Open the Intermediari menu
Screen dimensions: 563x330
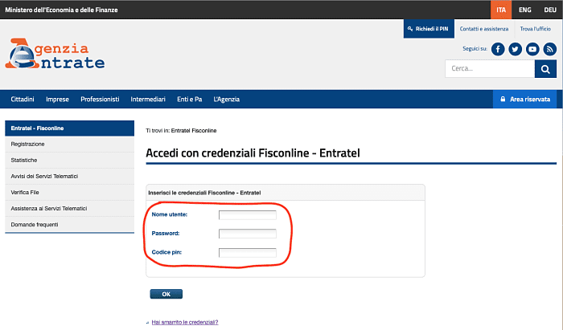pos(148,100)
